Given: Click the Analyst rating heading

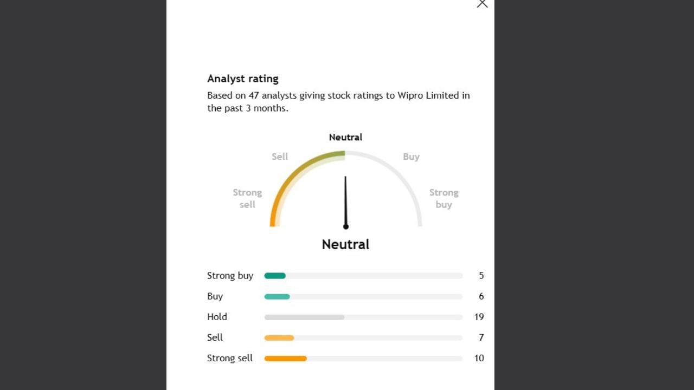Looking at the screenshot, I should click(x=243, y=79).
